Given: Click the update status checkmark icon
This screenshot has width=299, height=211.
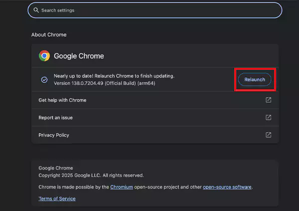Looking at the screenshot, I should pos(44,80).
